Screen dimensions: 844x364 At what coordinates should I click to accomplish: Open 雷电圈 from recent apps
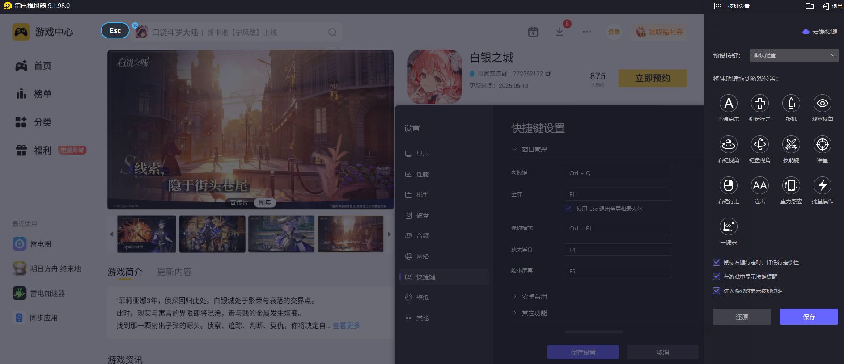(x=32, y=244)
